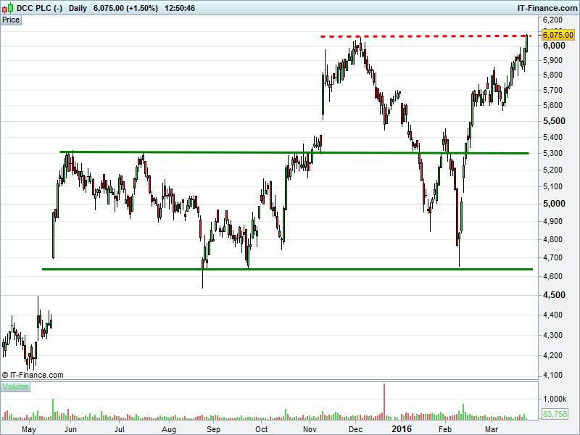Click the candlestick chart icon beside DCC PLC
The height and width of the screenshot is (435, 580).
[x=8, y=8]
